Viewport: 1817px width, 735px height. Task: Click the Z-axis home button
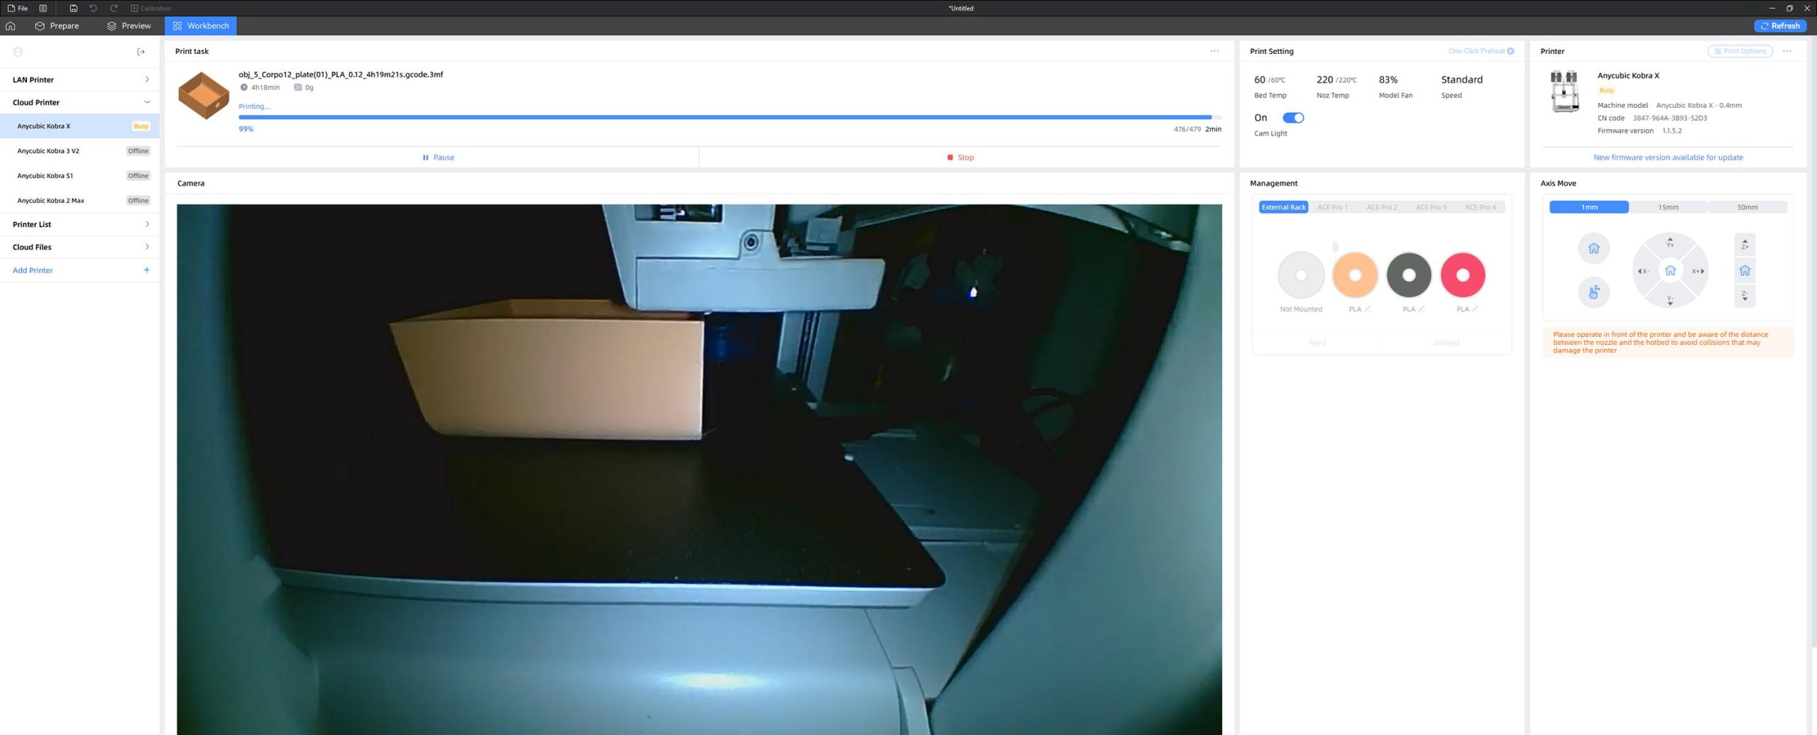pos(1745,270)
